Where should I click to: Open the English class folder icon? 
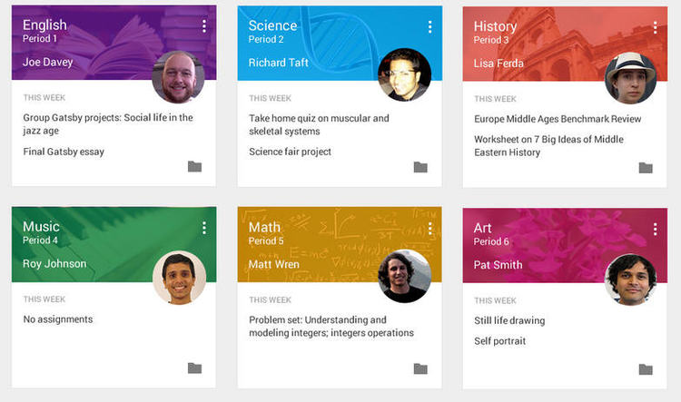[194, 167]
